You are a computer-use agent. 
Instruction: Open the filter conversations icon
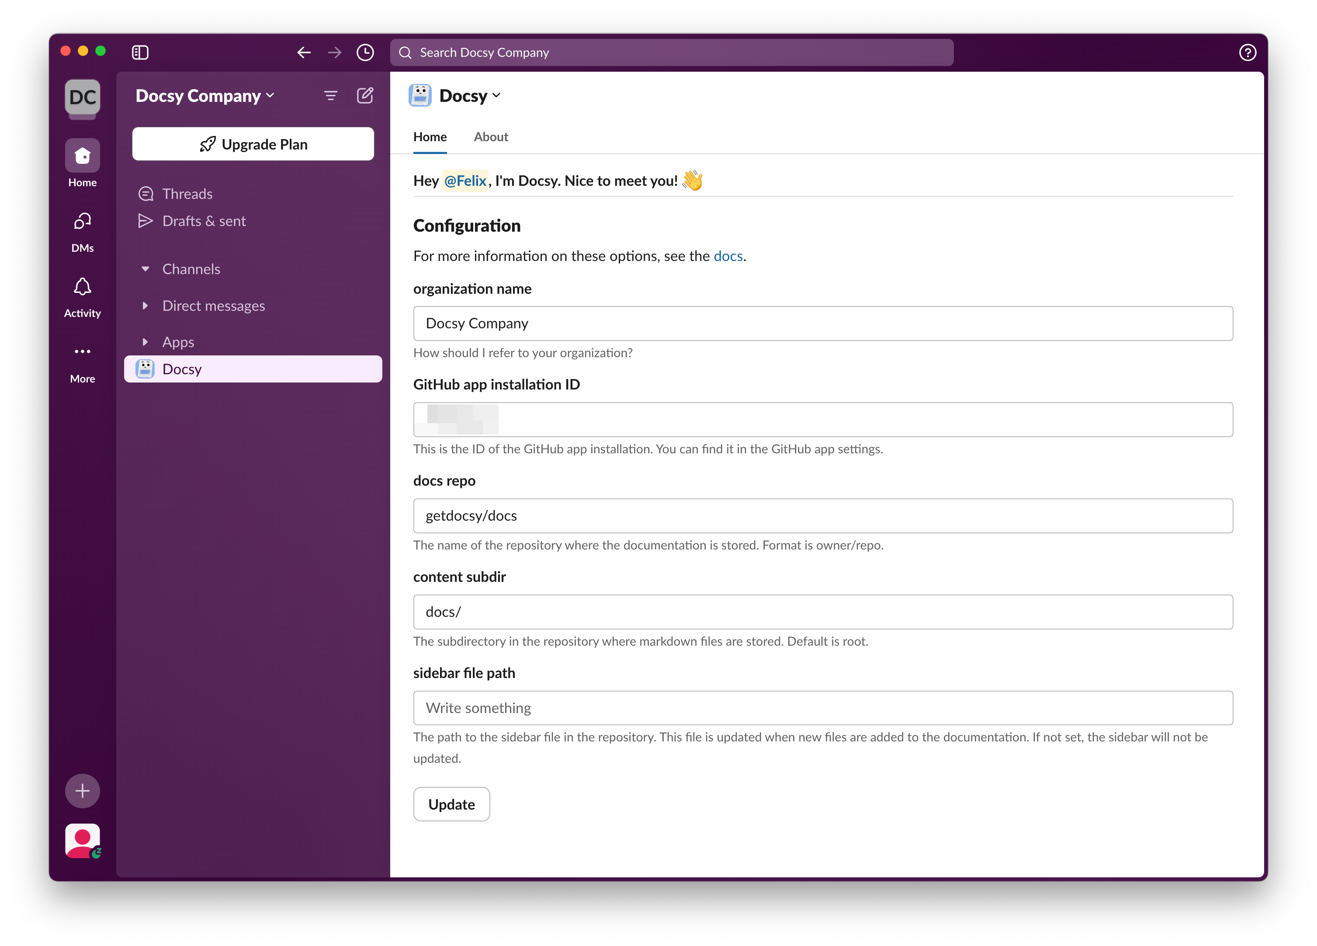point(330,96)
